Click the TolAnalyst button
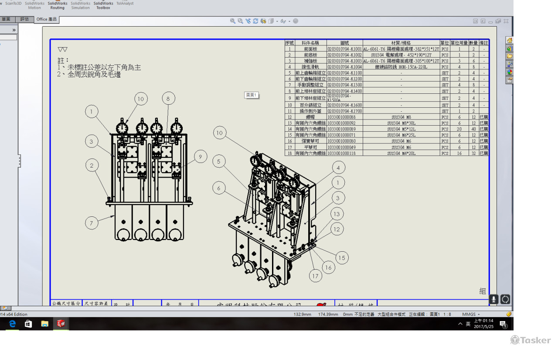 125,3
